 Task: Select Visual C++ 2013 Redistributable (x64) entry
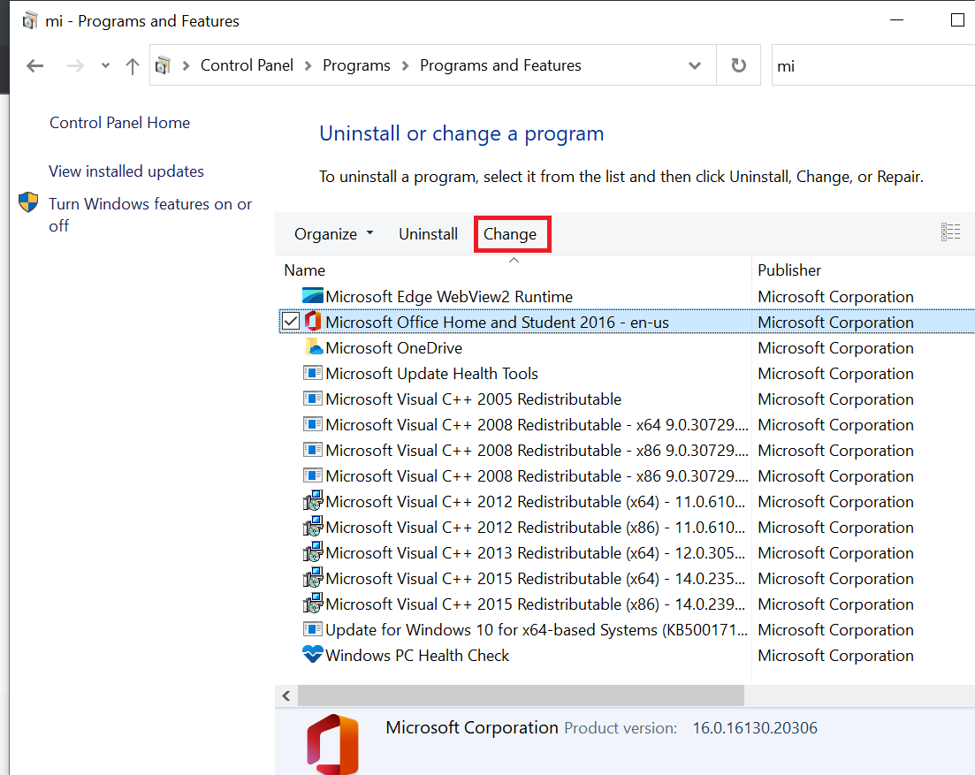(536, 552)
